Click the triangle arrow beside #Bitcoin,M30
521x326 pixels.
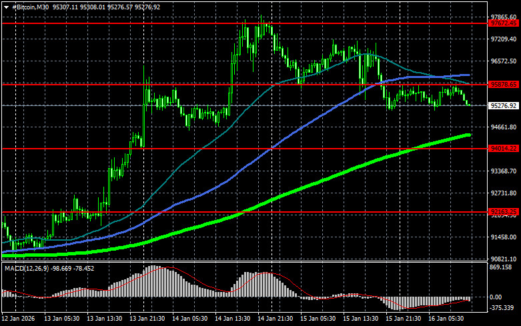tap(6, 6)
